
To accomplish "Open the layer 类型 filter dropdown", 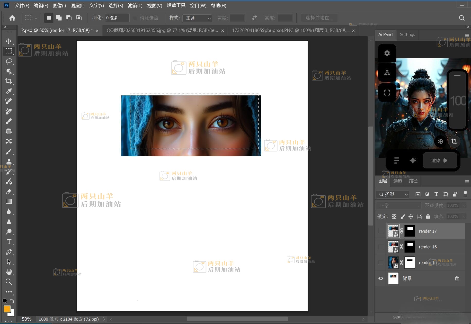I will tap(393, 194).
